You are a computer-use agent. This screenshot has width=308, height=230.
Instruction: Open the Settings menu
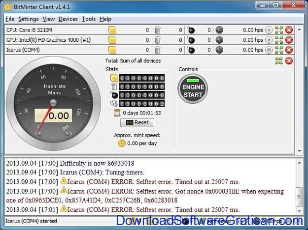coord(29,19)
